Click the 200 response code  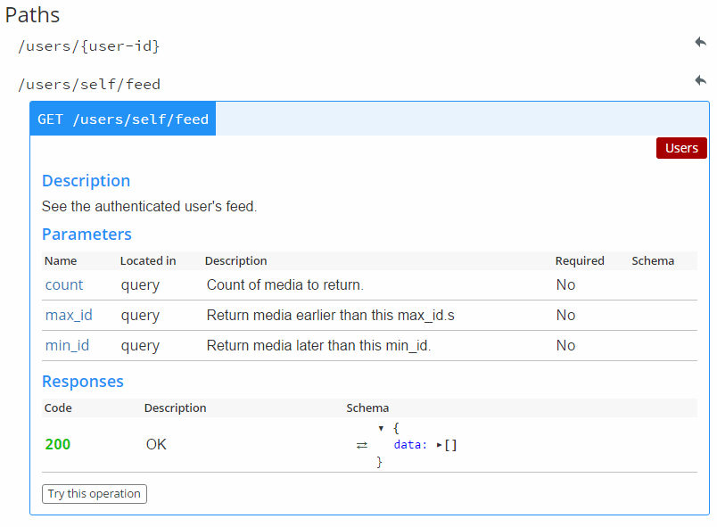coord(58,444)
